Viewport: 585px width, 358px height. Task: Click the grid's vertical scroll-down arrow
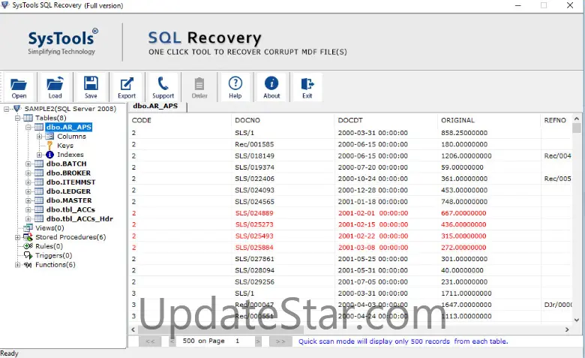[577, 320]
